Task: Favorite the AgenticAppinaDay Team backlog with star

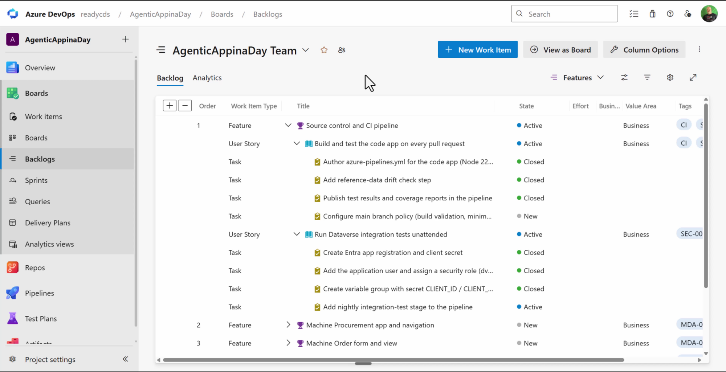Action: coord(324,50)
